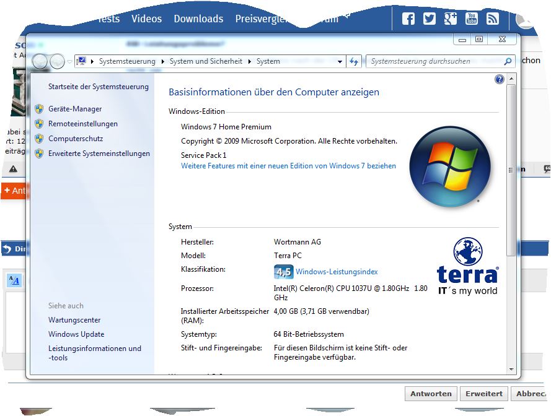Screen dimensions: 551x416
Task: Select Systemsteuerung in the breadcrumb
Action: click(x=127, y=61)
